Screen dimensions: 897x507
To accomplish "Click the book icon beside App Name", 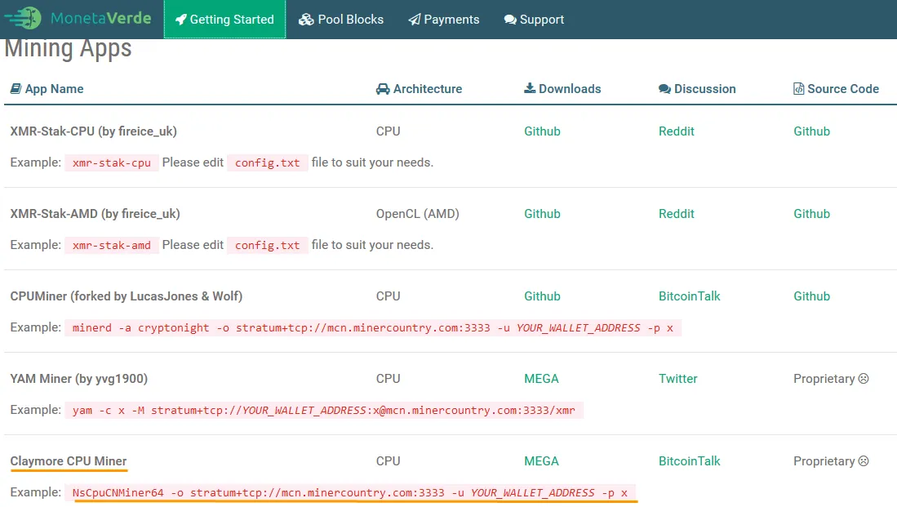I will 16,89.
